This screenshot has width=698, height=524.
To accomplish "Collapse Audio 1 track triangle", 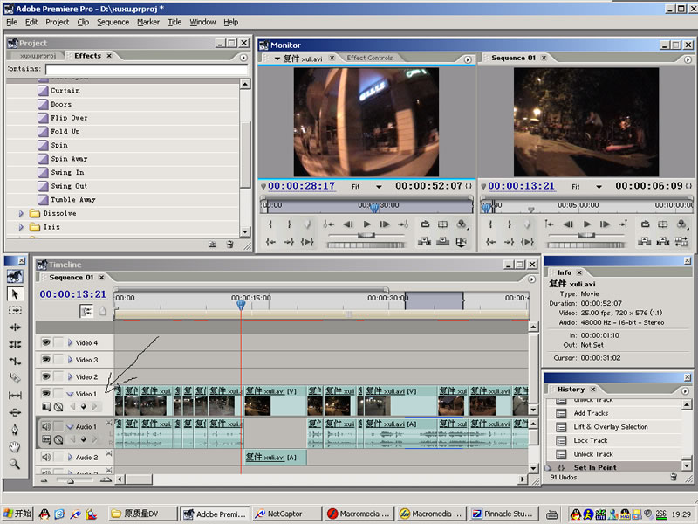I will click(70, 427).
